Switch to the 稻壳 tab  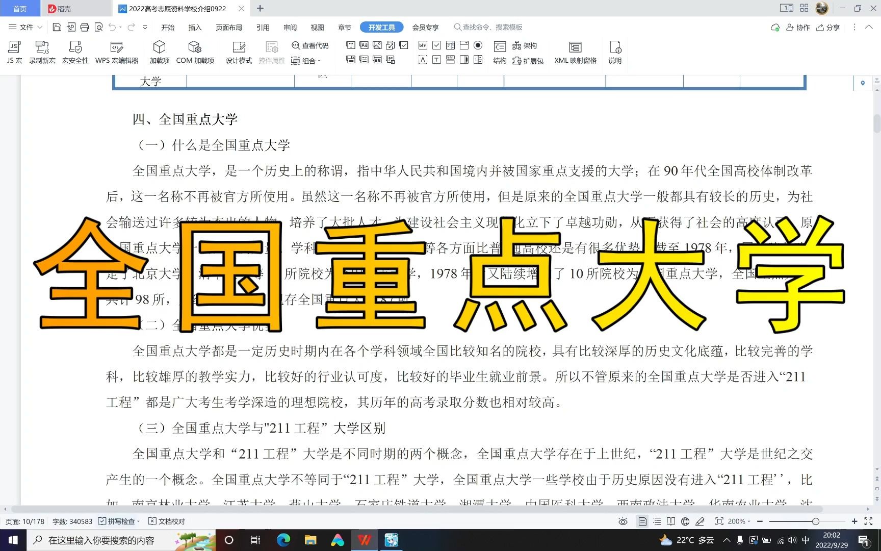(x=77, y=9)
